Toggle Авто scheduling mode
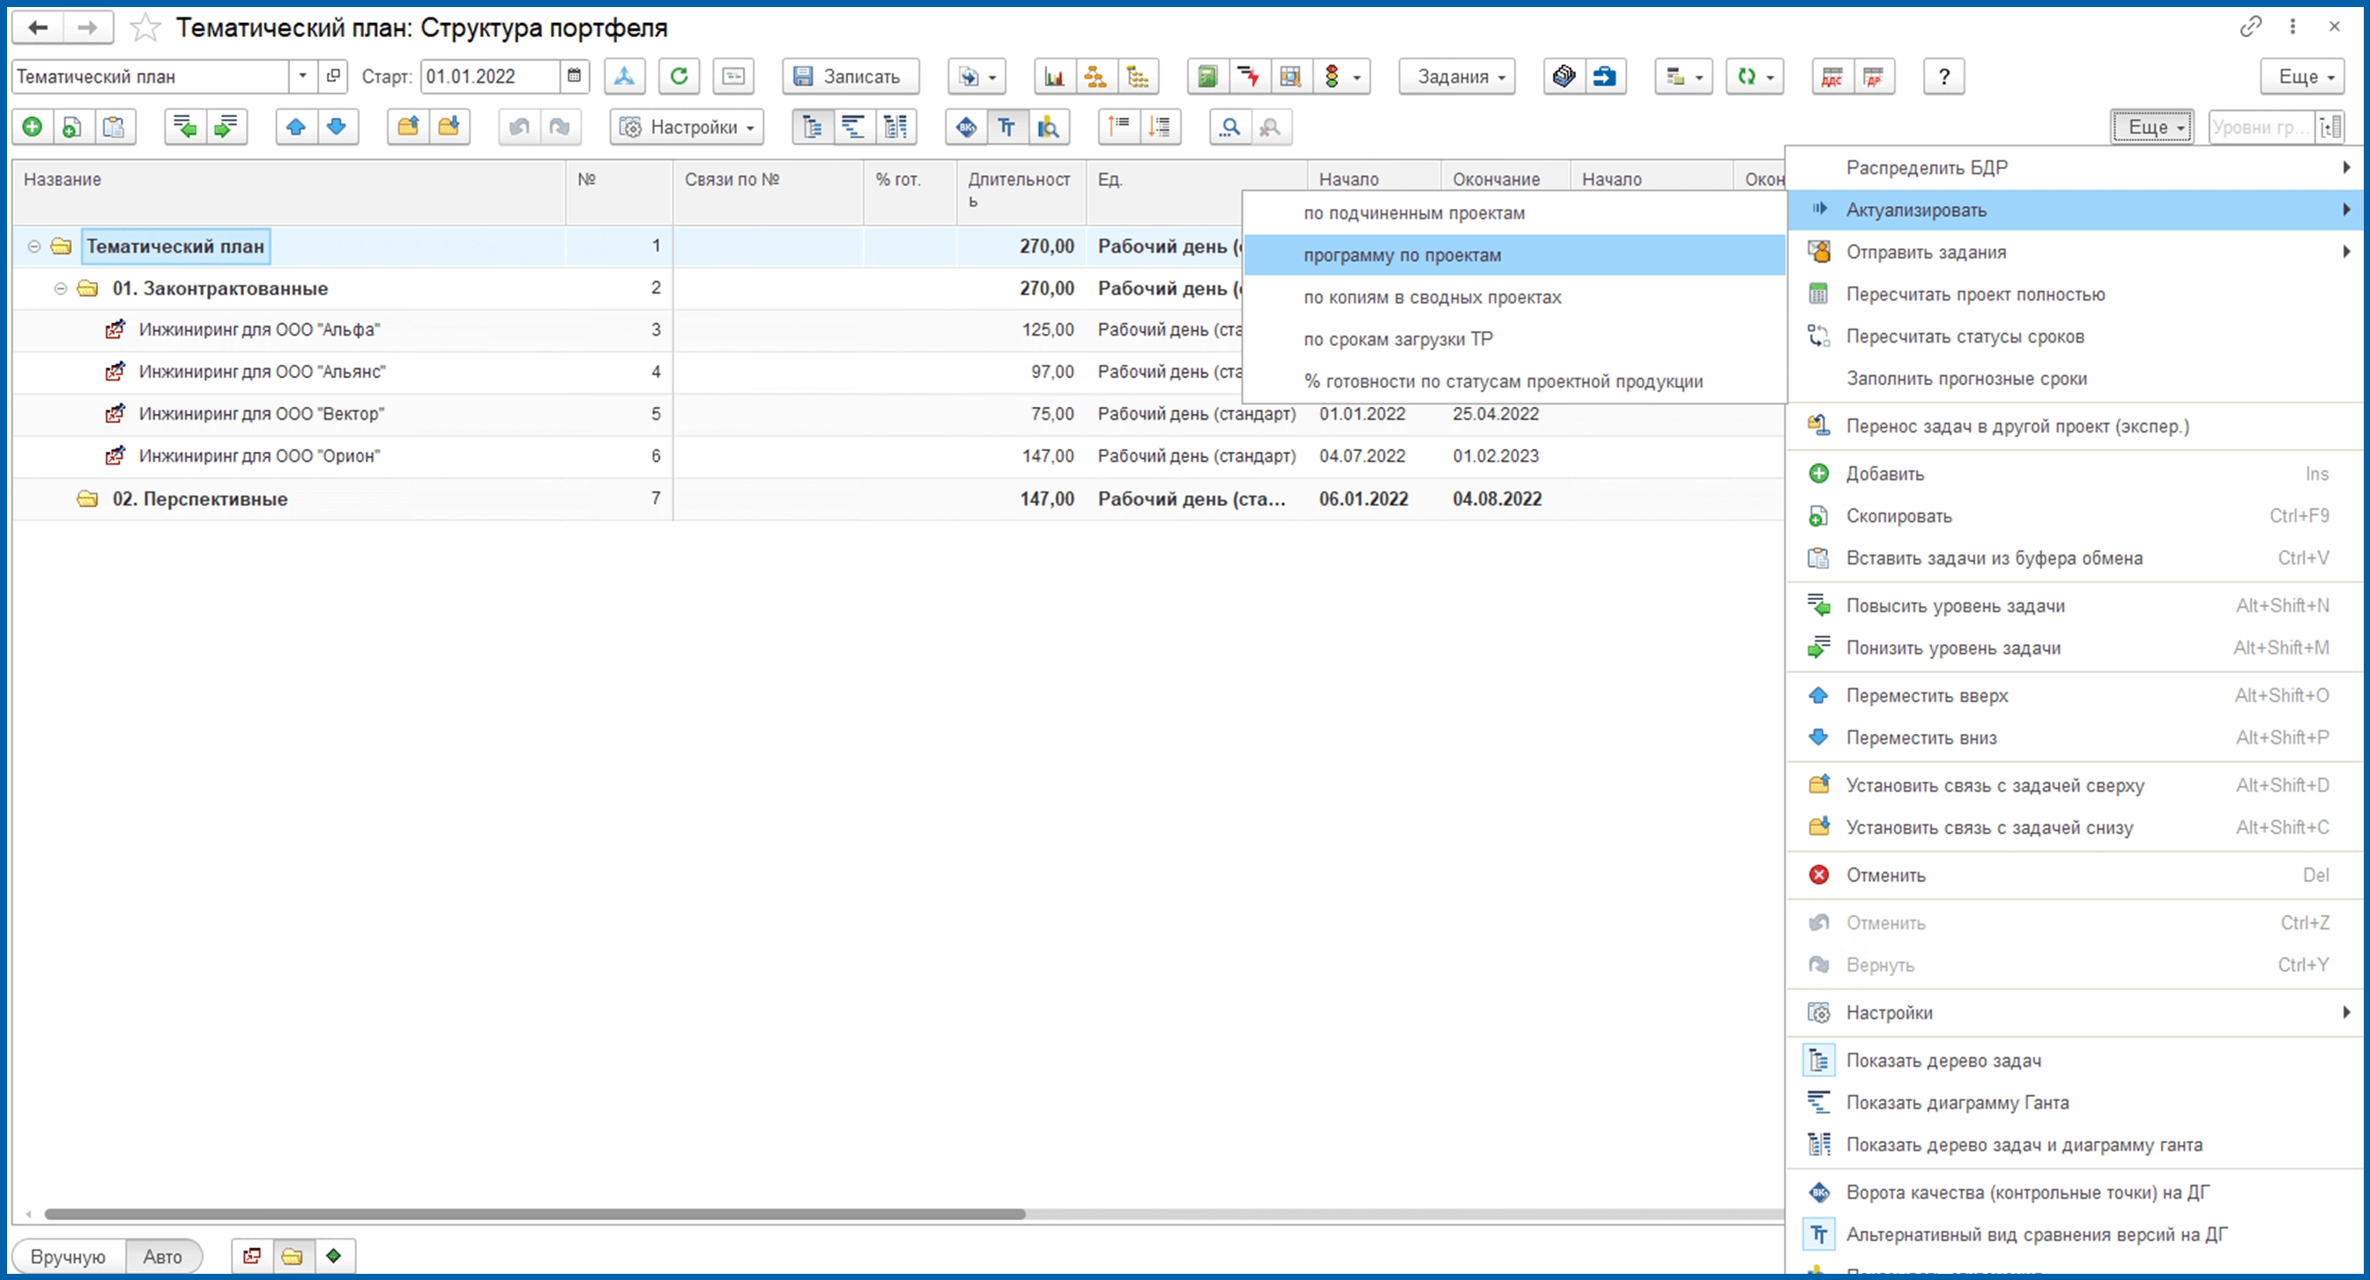The image size is (2370, 1280). pyautogui.click(x=163, y=1256)
